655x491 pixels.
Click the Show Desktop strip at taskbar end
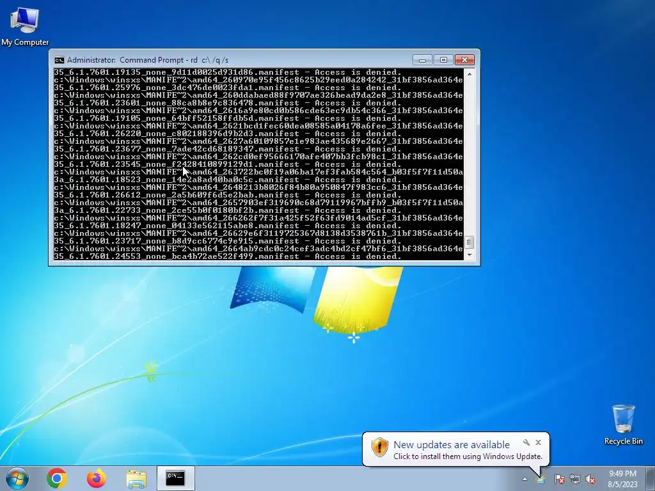pyautogui.click(x=651, y=478)
